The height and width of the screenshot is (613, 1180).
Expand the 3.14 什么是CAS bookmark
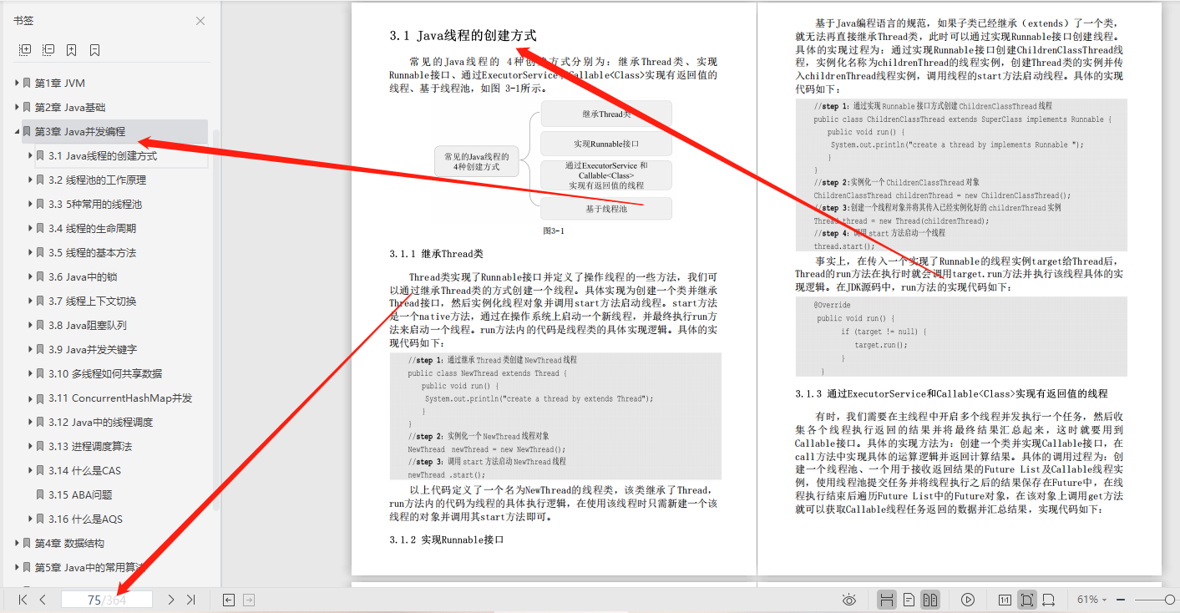coord(30,471)
